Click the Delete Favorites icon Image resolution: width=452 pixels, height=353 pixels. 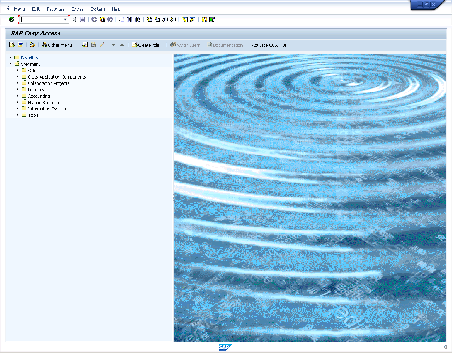93,45
